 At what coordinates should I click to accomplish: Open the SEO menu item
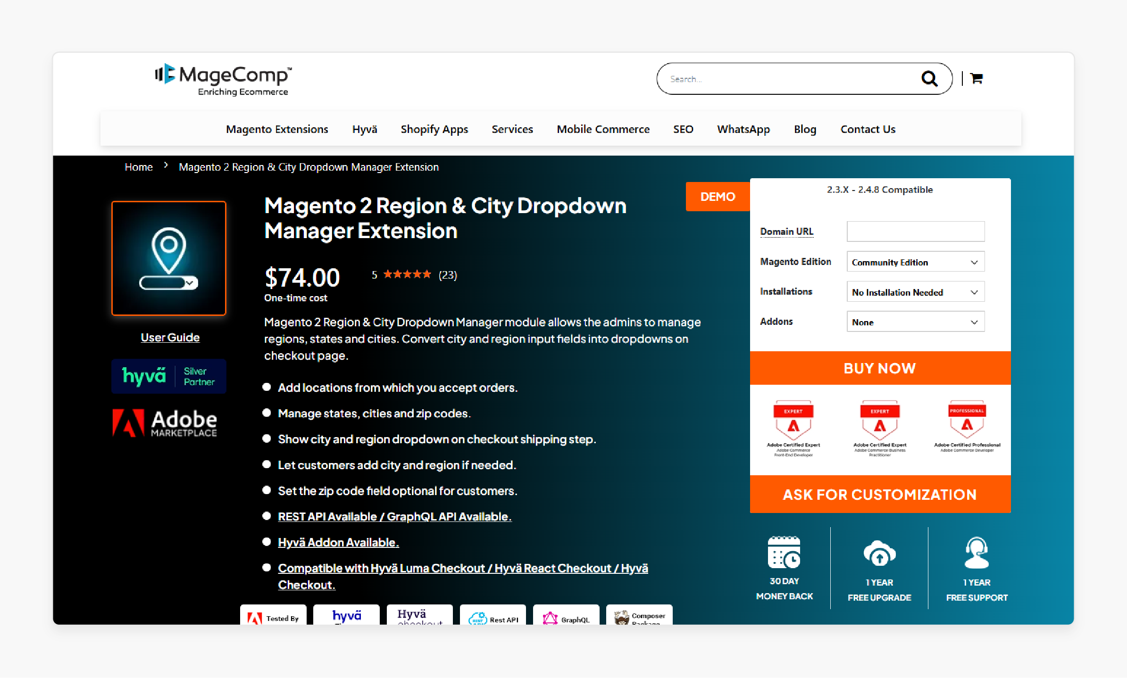tap(683, 129)
